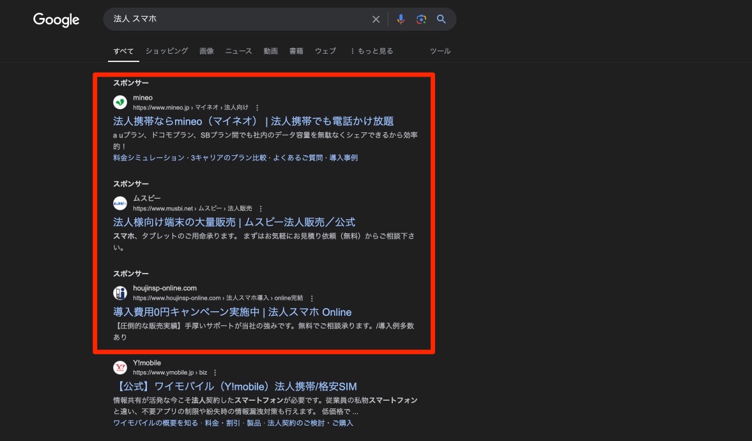Open the ウェブ tab
The width and height of the screenshot is (752, 441).
pyautogui.click(x=325, y=51)
